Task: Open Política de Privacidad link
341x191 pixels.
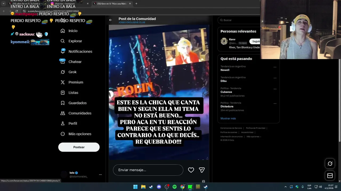Action: point(255,128)
